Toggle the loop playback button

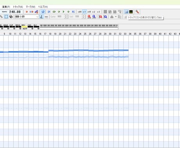(43, 12)
